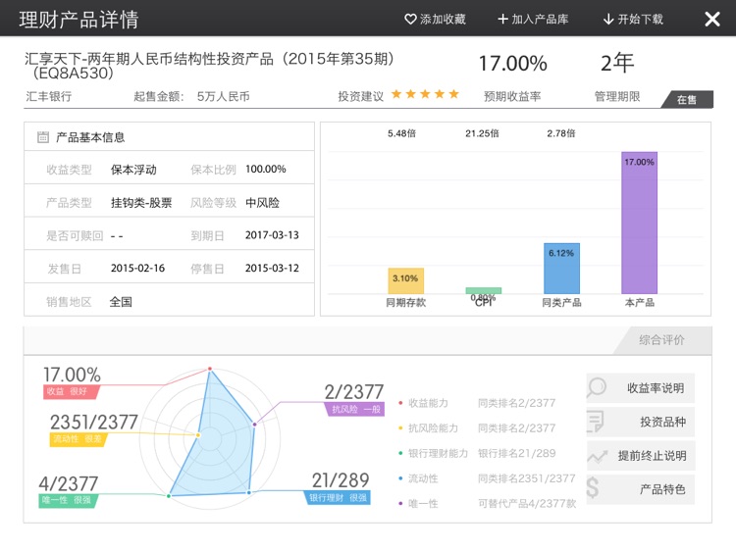Click the large 2351/2377 liquidity number
The image size is (736, 552).
point(94,422)
